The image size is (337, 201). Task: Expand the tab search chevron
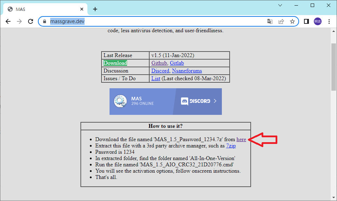(280, 5)
